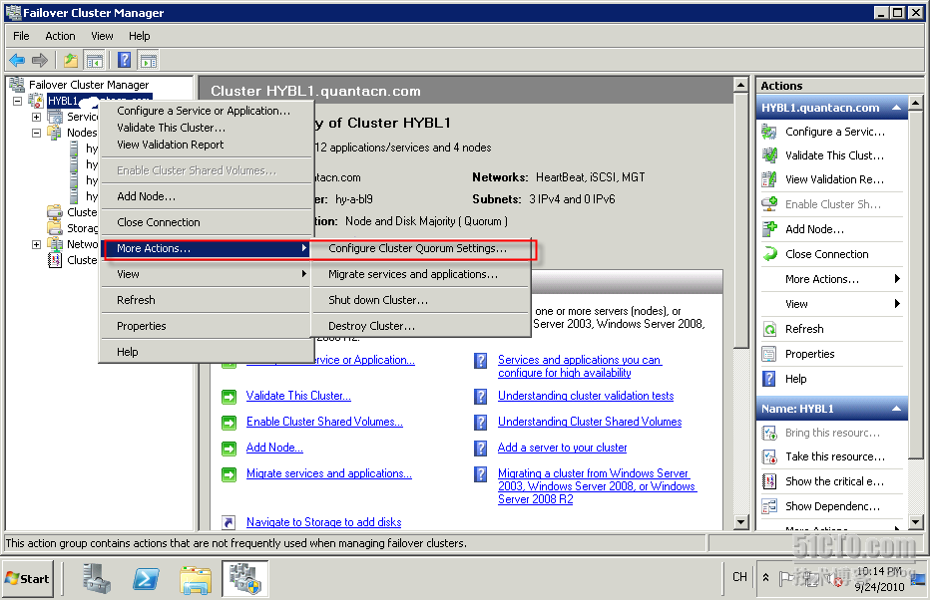Launch PowerShell from the taskbar

pyautogui.click(x=146, y=579)
